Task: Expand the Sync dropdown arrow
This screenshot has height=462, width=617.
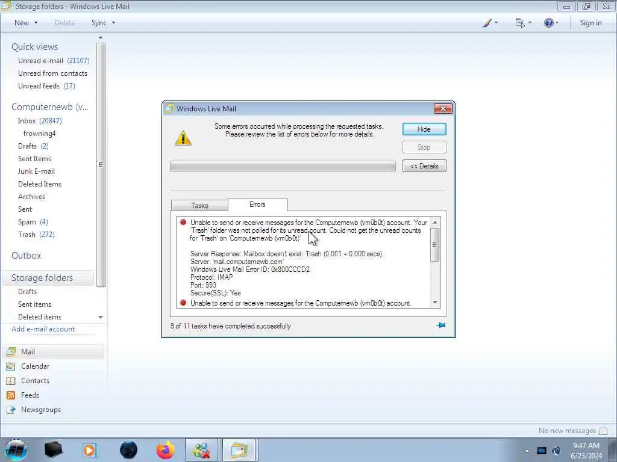Action: (113, 23)
